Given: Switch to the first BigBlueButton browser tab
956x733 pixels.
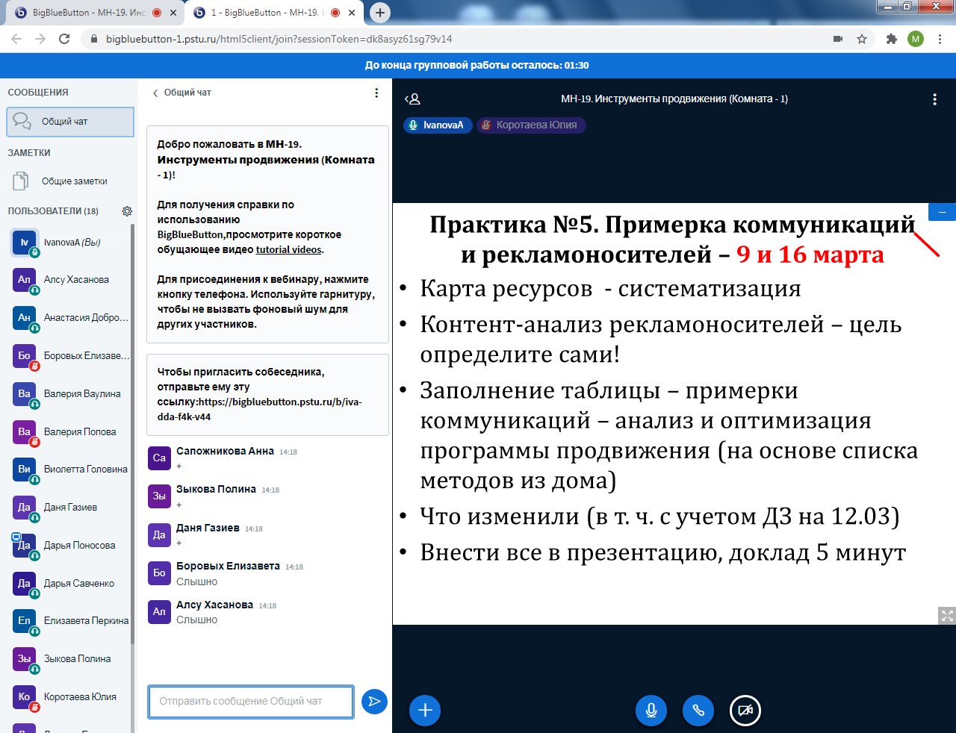Looking at the screenshot, I should 90,13.
